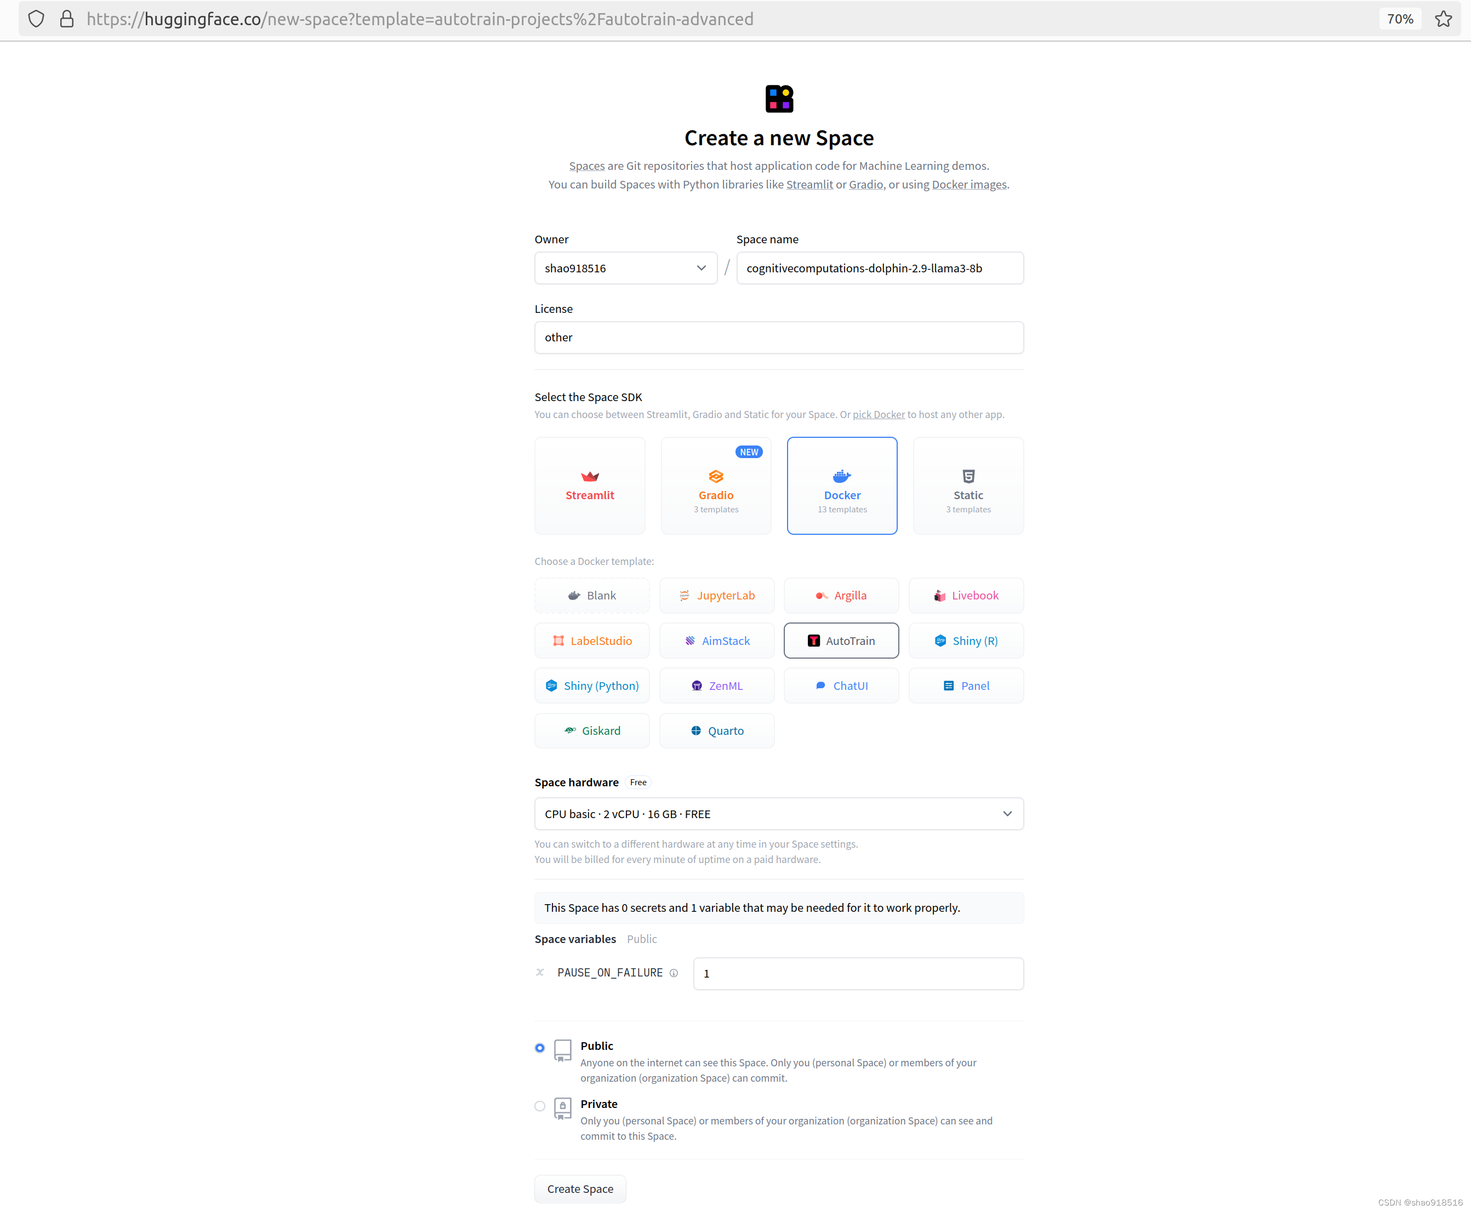Open the Owner dropdown shao918516
The width and height of the screenshot is (1471, 1211).
pos(625,268)
